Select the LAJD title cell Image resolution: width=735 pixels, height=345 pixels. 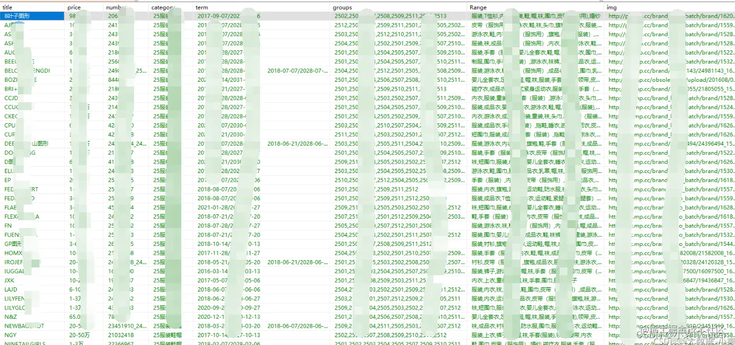[x=33, y=289]
